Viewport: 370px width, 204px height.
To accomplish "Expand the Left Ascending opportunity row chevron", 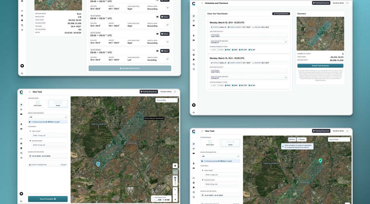I will (167, 59).
